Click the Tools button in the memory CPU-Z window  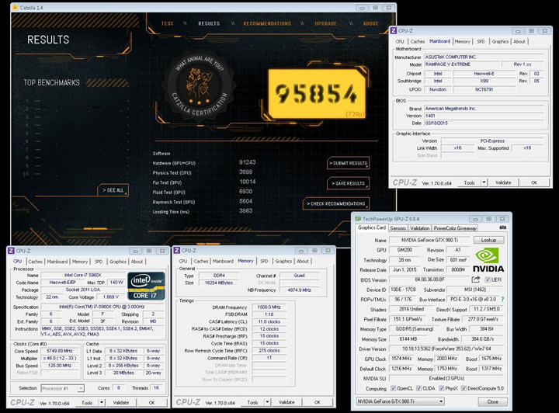pos(252,402)
